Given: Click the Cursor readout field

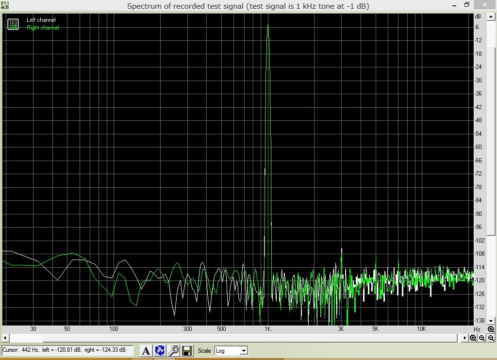Looking at the screenshot, I should (67, 350).
